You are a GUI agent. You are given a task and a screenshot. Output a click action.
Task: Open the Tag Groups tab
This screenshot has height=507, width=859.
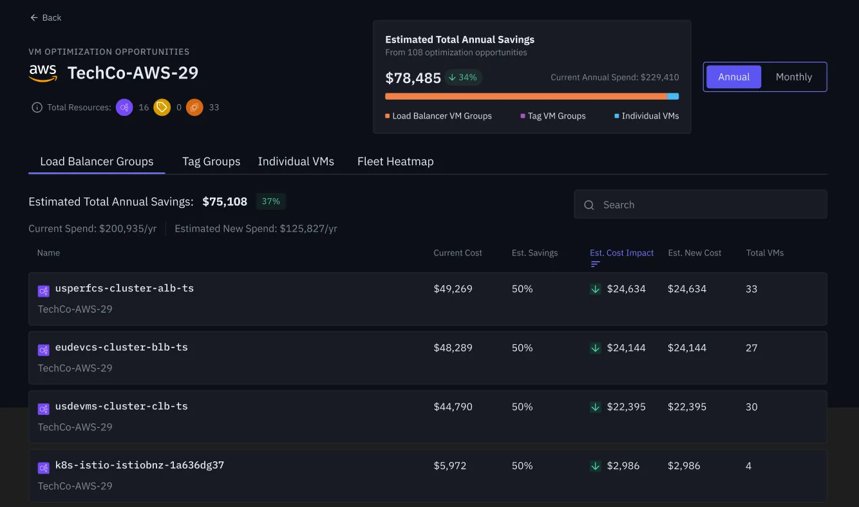(211, 161)
